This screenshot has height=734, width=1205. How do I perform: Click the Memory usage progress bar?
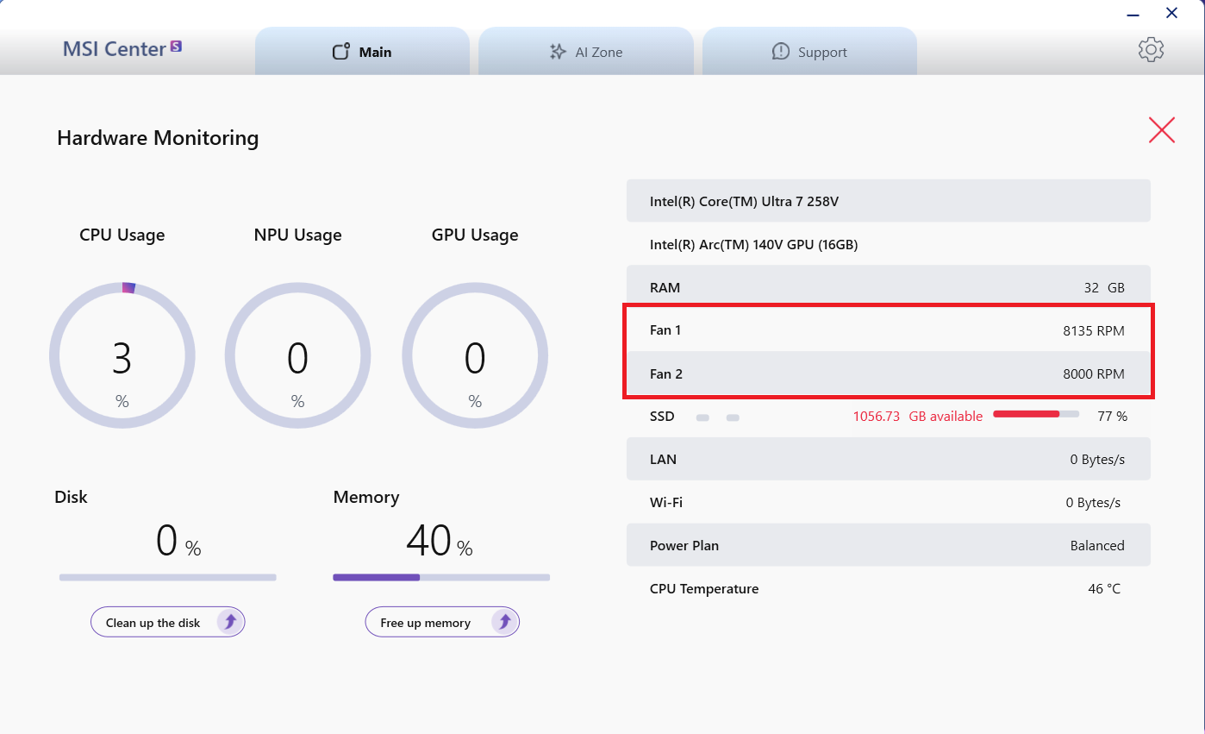click(x=441, y=577)
